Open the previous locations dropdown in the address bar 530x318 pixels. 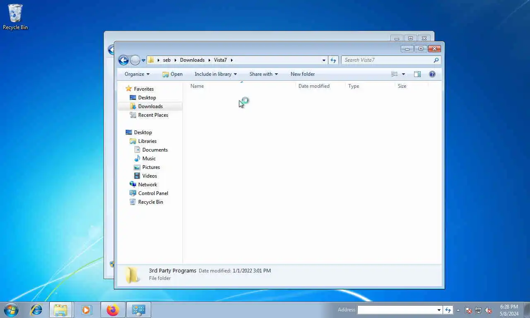point(324,60)
